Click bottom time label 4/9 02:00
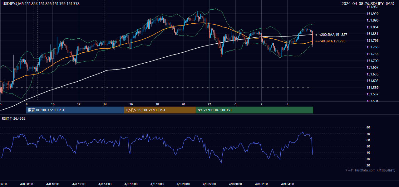The image size is (399, 187). coord(261,184)
